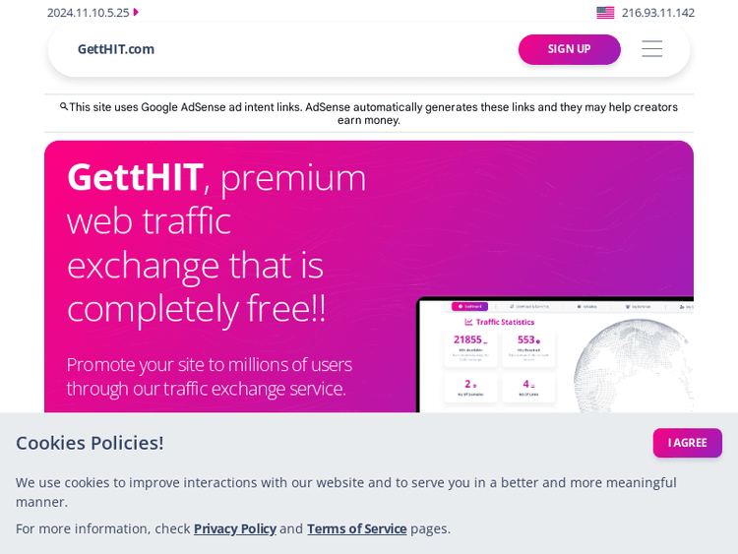This screenshot has height=554, width=738.
Task: Click the 21855 hits available card
Action: 469,348
